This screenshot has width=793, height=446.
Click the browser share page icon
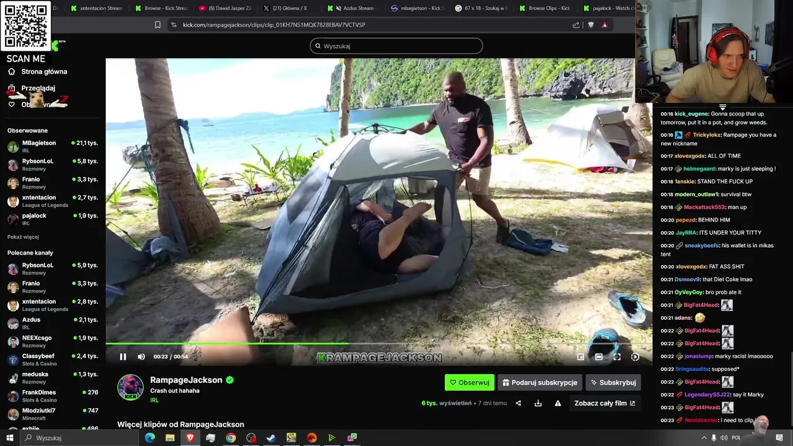pos(576,25)
